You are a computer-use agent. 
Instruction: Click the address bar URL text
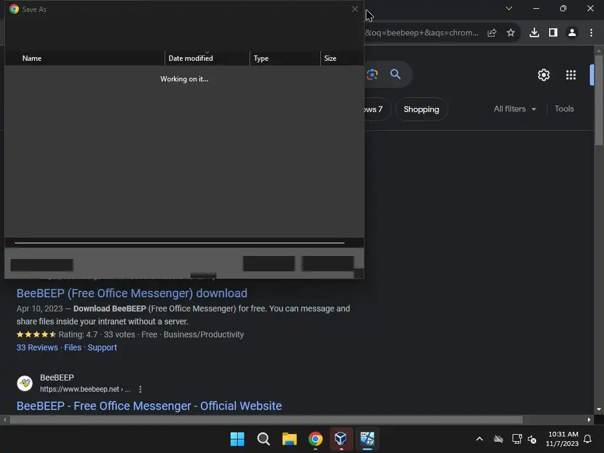(x=422, y=33)
